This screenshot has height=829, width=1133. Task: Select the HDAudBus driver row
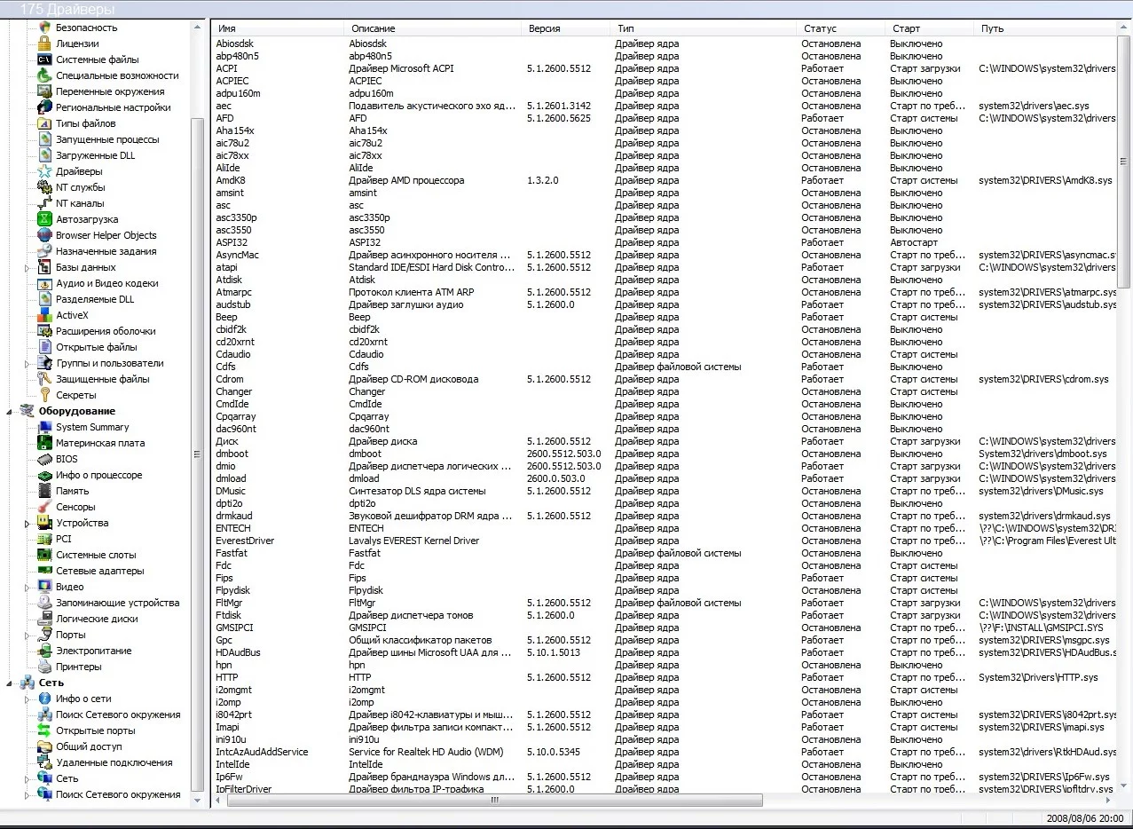(665, 652)
